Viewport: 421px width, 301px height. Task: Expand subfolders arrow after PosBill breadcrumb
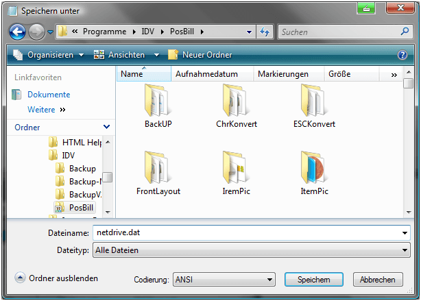[x=202, y=32]
